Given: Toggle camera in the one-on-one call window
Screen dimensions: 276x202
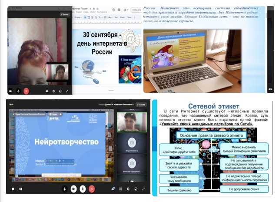Looking at the screenshot, I should click(x=10, y=91).
